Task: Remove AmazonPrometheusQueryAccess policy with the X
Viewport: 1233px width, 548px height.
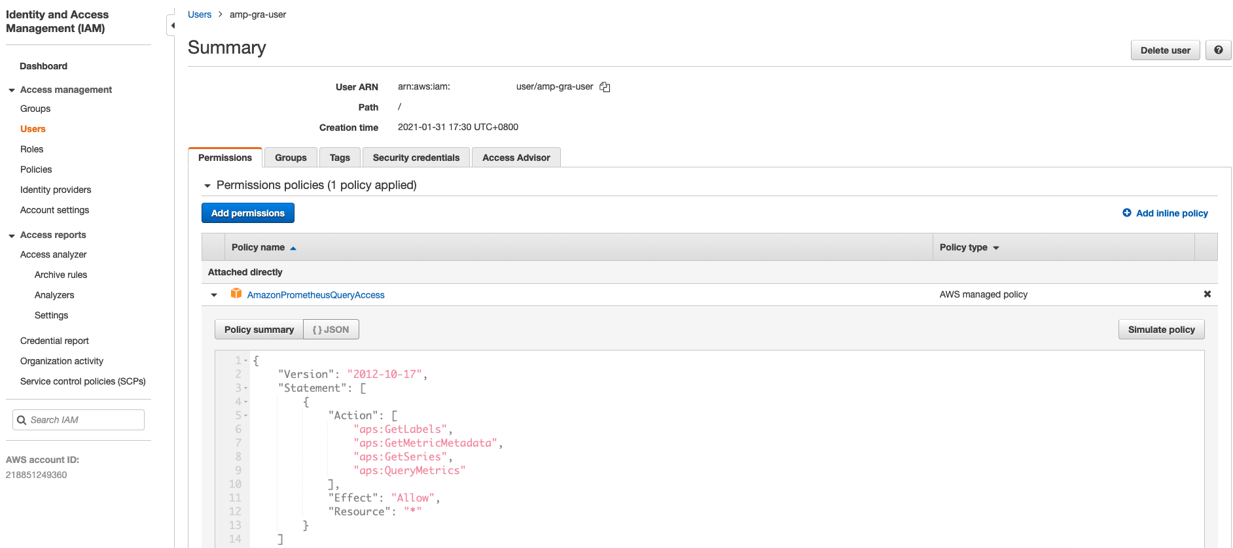Action: [x=1207, y=294]
